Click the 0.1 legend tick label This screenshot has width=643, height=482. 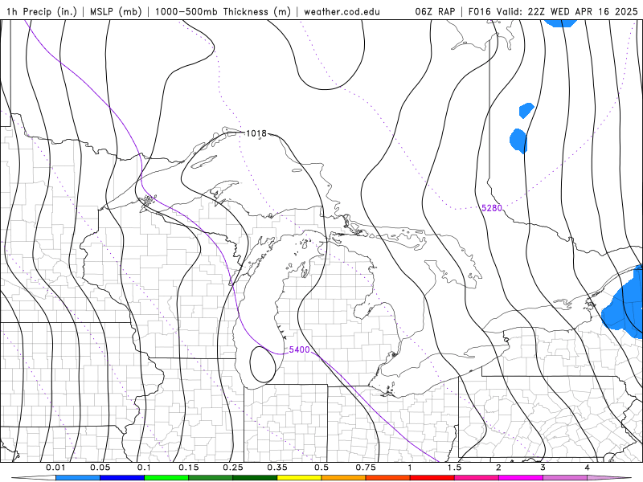(x=144, y=468)
